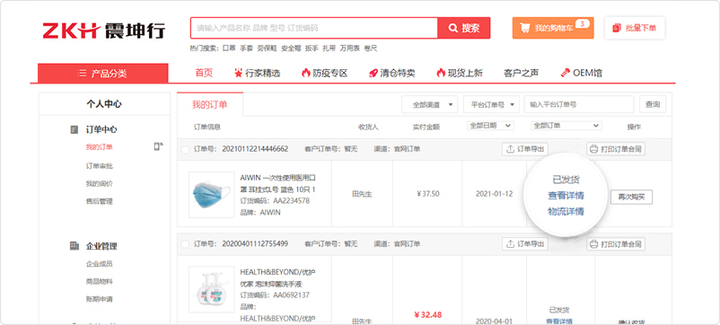The width and height of the screenshot is (720, 325).
Task: Open 订单审批 in sidebar
Action: click(x=99, y=166)
